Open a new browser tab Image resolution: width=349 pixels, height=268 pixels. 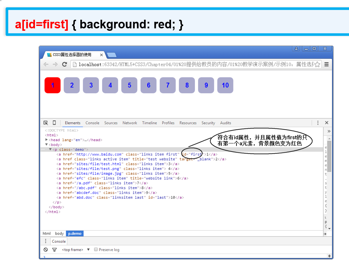111,55
